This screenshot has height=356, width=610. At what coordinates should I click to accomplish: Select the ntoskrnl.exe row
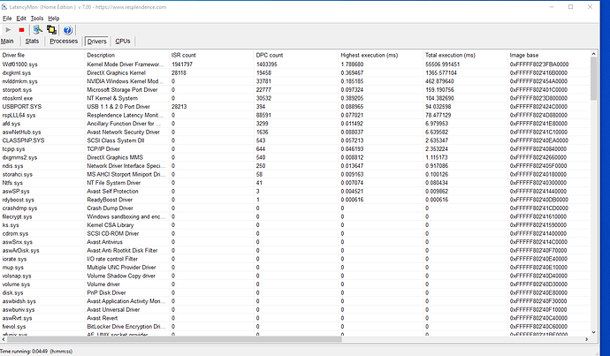[x=295, y=98]
